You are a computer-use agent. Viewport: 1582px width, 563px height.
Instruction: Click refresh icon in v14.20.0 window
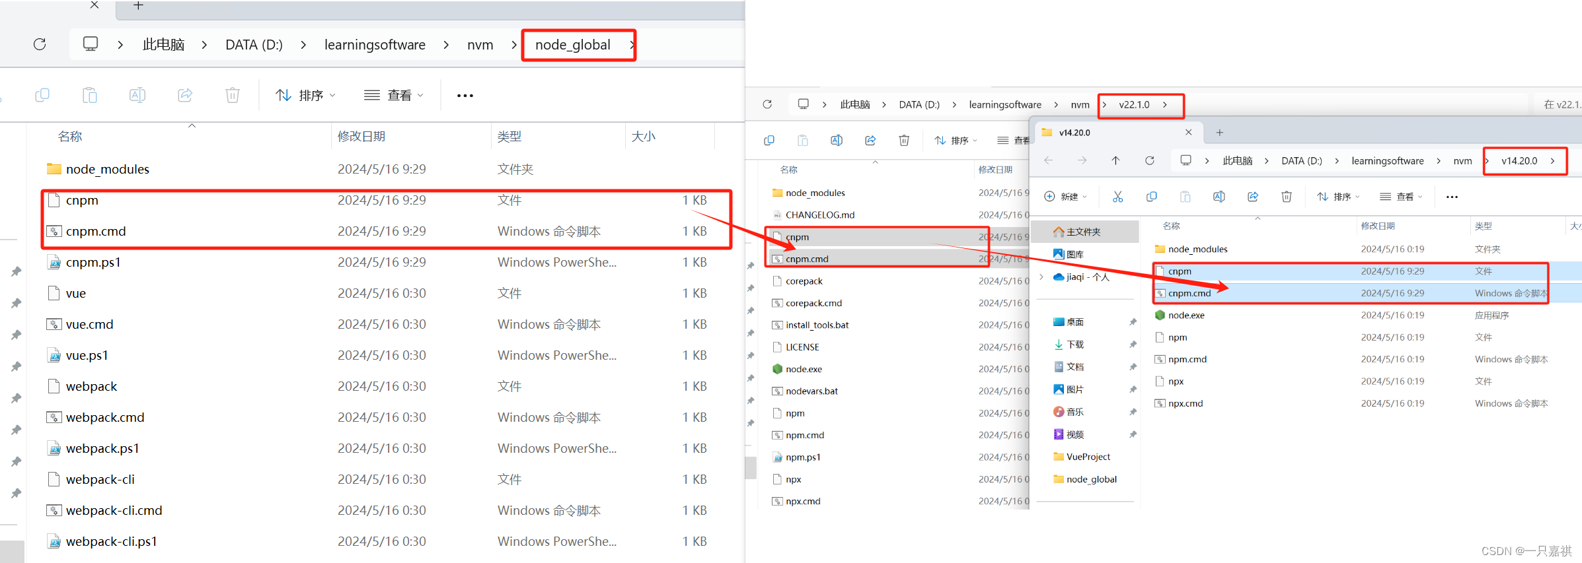tap(1150, 160)
